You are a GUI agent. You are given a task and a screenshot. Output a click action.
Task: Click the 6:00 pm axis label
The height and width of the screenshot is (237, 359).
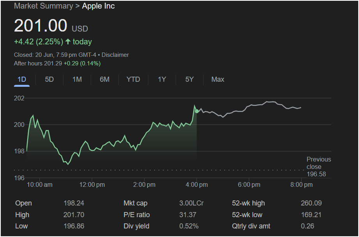[x=249, y=184]
